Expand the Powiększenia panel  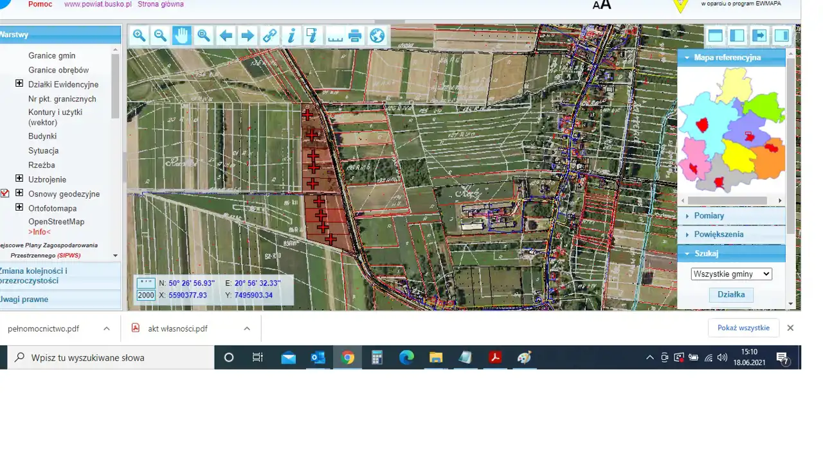(x=718, y=235)
